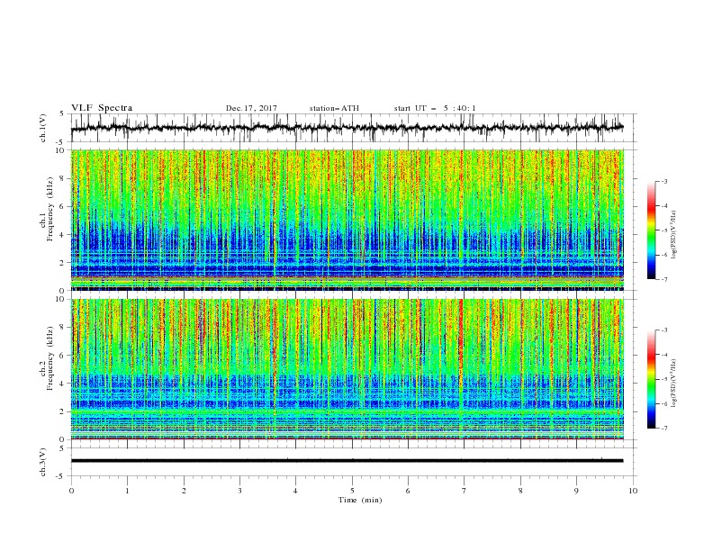Image resolution: width=713 pixels, height=551 pixels.
Task: Click the ch.1 voltage waveform trace
Action: click(x=347, y=128)
